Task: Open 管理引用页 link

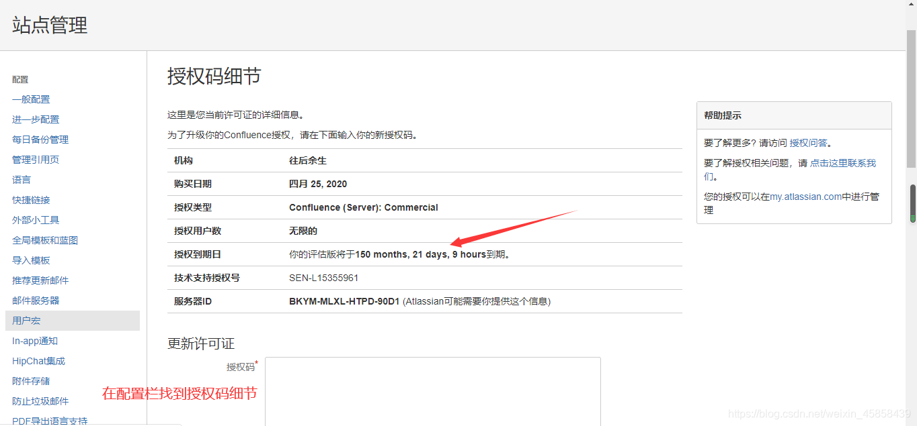Action: pyautogui.click(x=36, y=160)
